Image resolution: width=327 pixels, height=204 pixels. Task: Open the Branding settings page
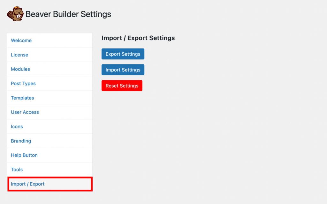21,141
